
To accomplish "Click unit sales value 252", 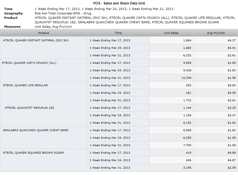I will [189, 85].
